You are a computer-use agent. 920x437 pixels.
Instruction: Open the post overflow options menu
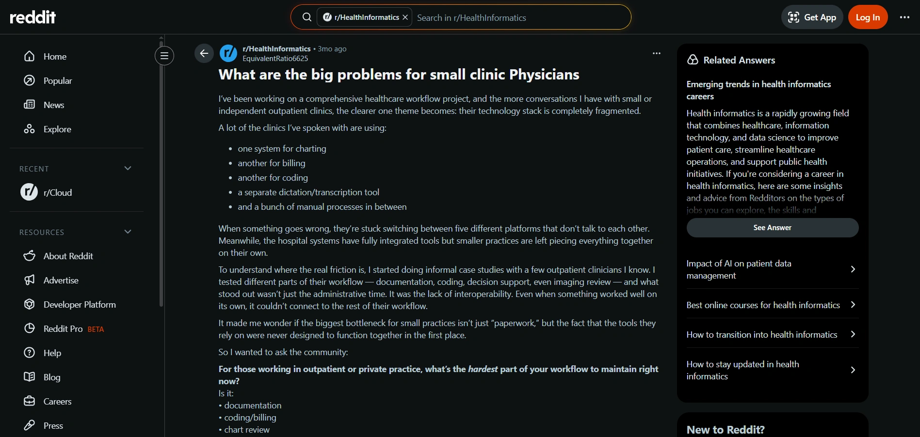coord(656,53)
